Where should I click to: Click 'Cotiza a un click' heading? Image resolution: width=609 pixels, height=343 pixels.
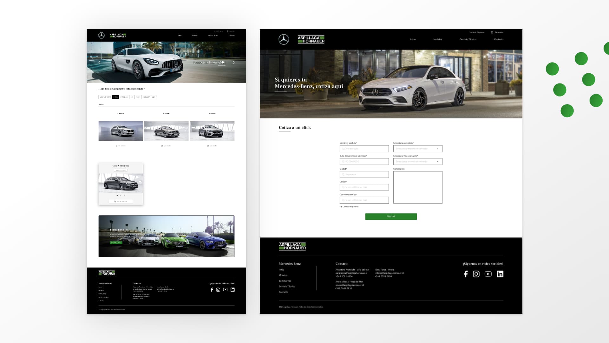pyautogui.click(x=295, y=128)
